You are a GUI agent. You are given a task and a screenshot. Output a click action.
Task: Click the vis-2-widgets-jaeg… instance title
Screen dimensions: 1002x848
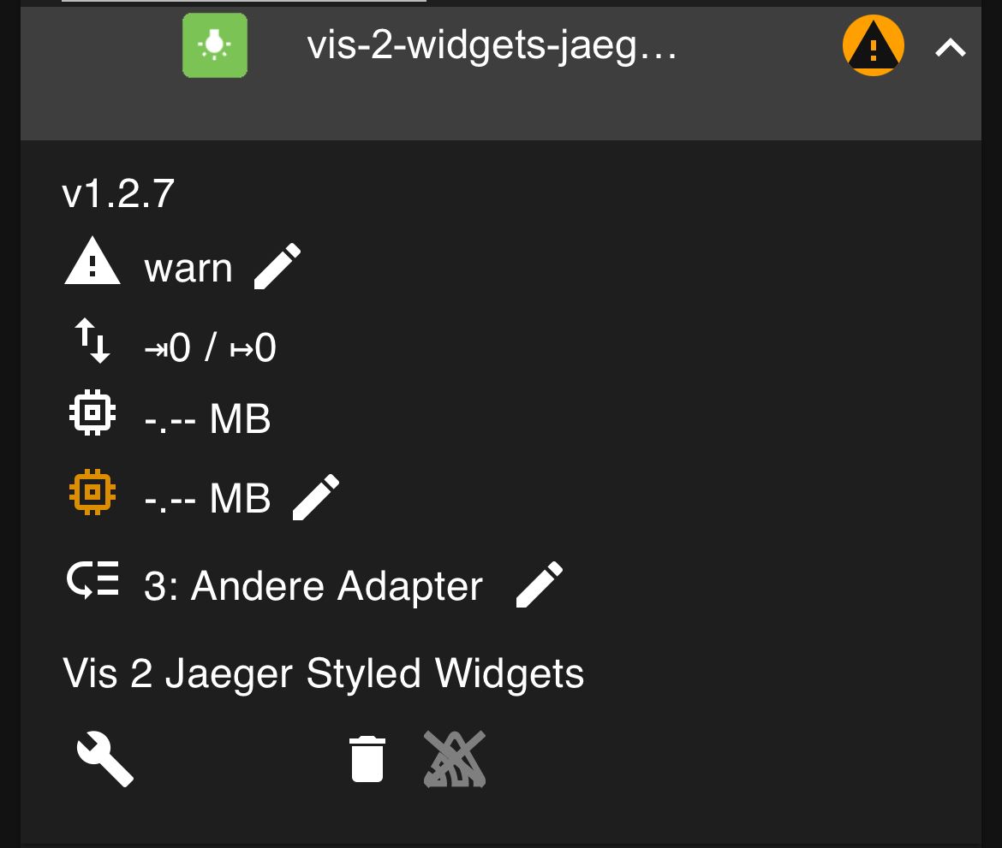(x=492, y=46)
